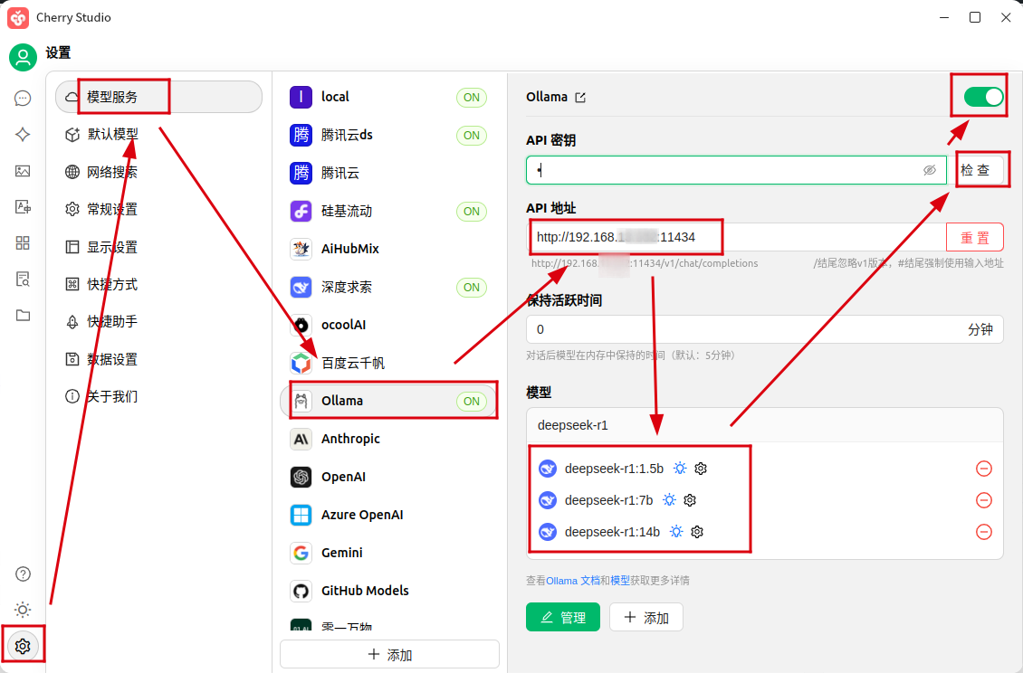Open the mini apps grid icon
Image resolution: width=1023 pixels, height=673 pixels.
23,242
